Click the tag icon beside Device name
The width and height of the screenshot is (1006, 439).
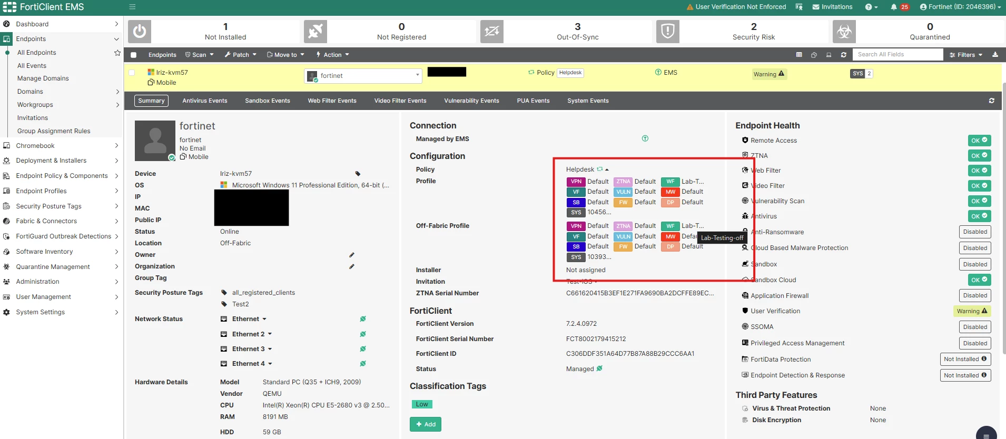[358, 174]
